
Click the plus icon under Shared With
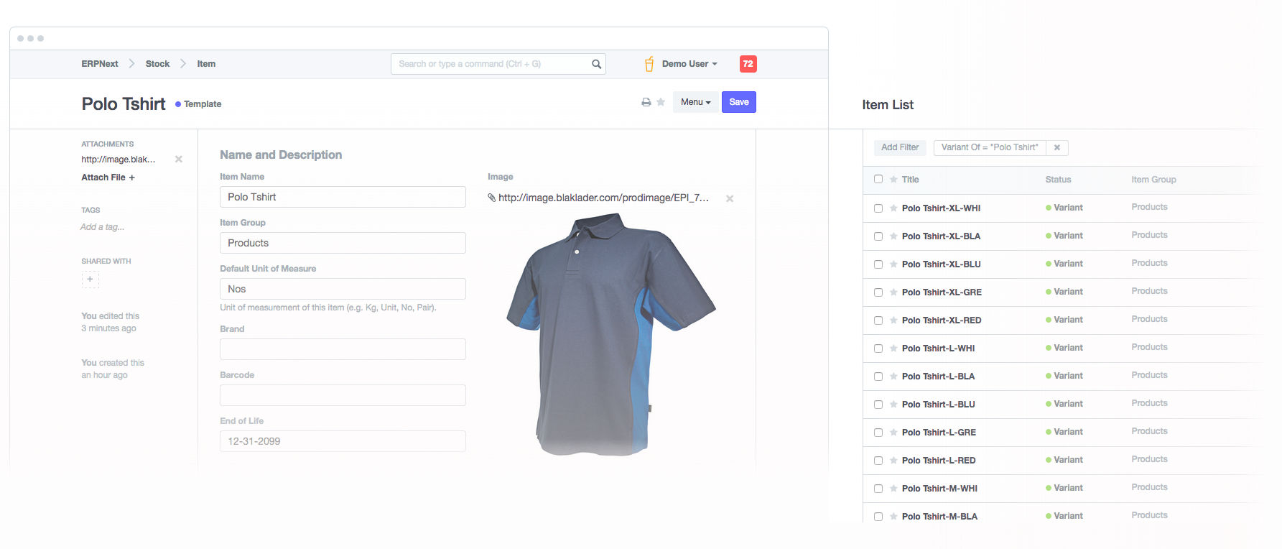pyautogui.click(x=90, y=279)
